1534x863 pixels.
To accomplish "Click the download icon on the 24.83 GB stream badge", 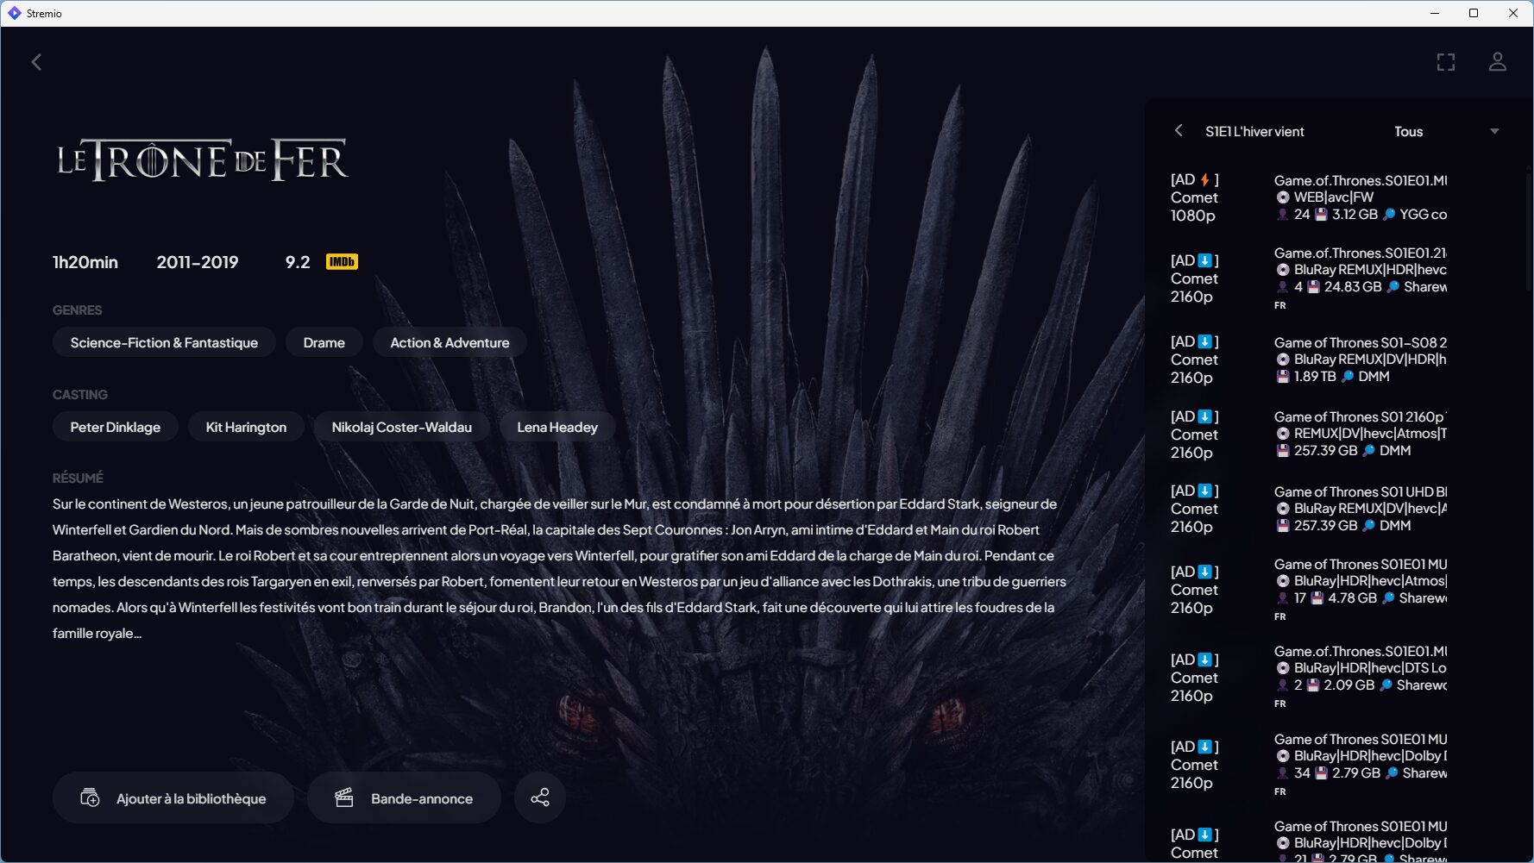I will 1205,260.
